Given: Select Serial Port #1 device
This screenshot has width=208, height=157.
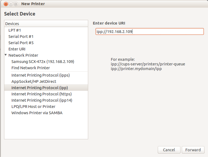Looking at the screenshot, I should pyautogui.click(x=21, y=37).
